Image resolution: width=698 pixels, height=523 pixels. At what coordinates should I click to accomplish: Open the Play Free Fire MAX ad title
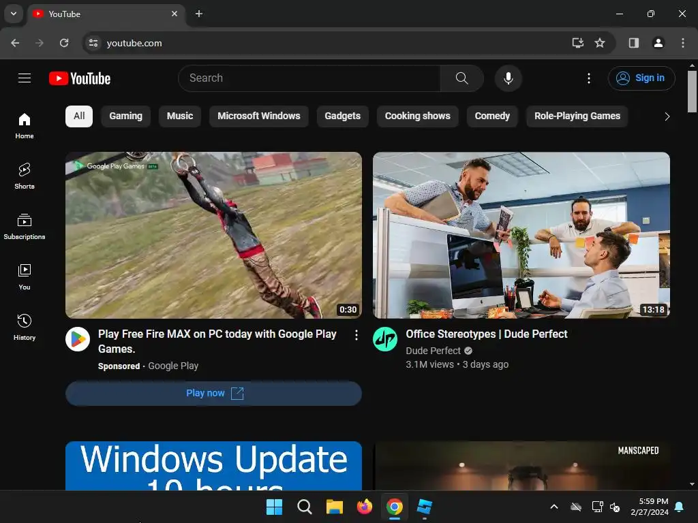tap(217, 342)
